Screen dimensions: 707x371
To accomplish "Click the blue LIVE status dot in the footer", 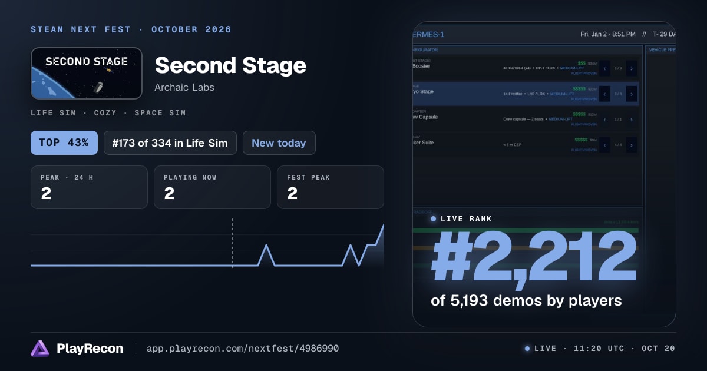I will (x=527, y=349).
